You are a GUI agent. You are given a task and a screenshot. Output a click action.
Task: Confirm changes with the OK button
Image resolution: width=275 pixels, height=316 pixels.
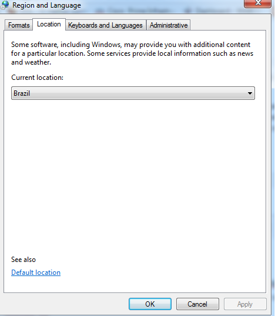point(150,304)
